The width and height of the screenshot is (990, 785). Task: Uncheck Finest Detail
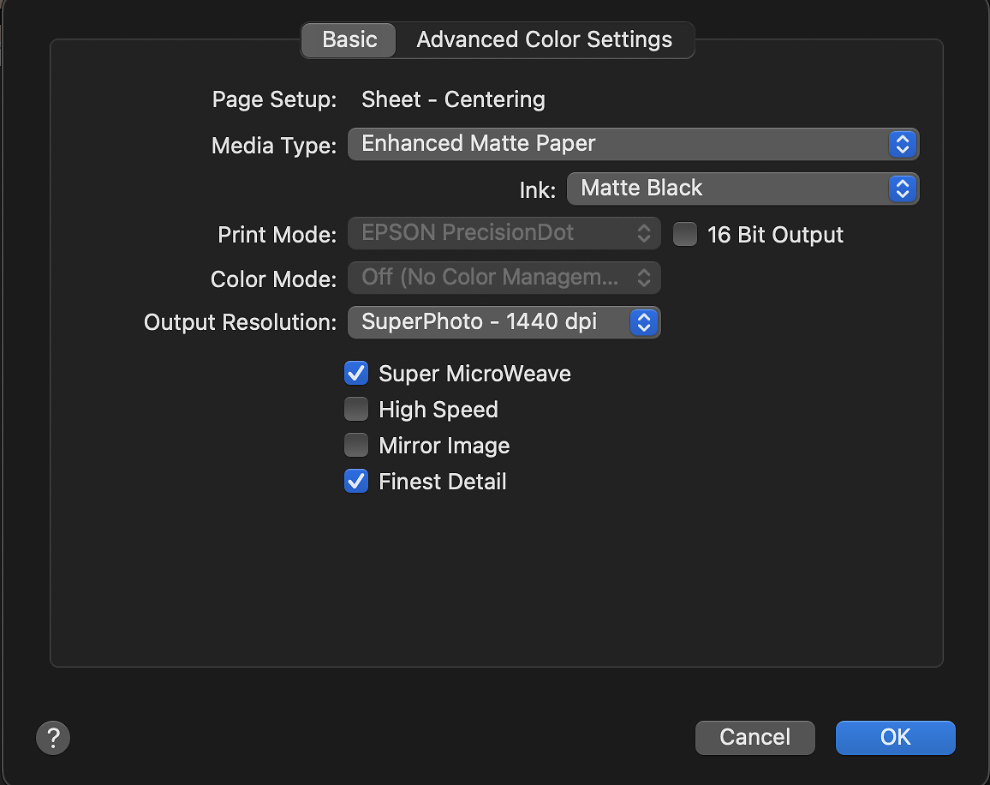[355, 481]
